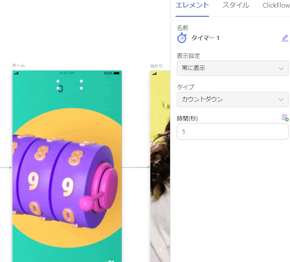Viewport: 290px width, 262px height.
Task: Click the 当たり screen preview image
Action: [x=160, y=166]
